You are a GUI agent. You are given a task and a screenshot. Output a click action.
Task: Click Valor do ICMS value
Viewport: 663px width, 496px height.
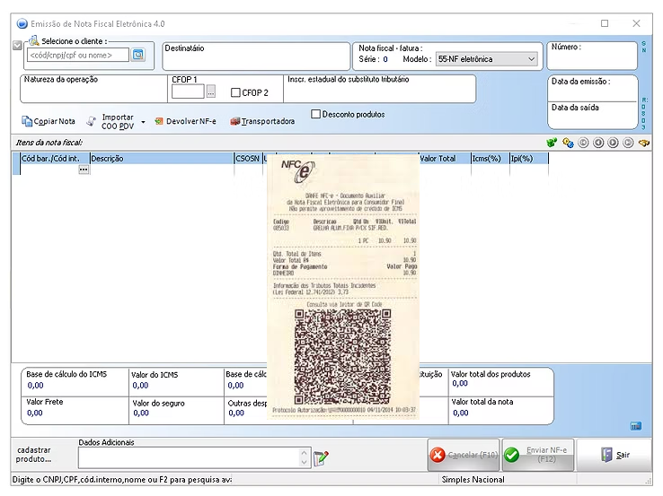coord(140,385)
